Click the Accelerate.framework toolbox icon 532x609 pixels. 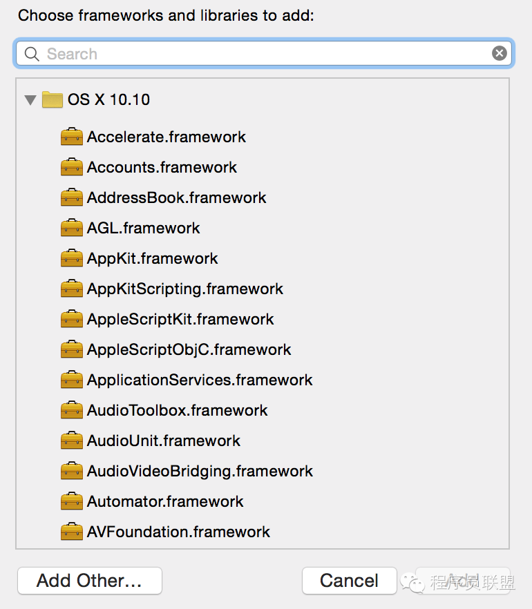tap(72, 136)
